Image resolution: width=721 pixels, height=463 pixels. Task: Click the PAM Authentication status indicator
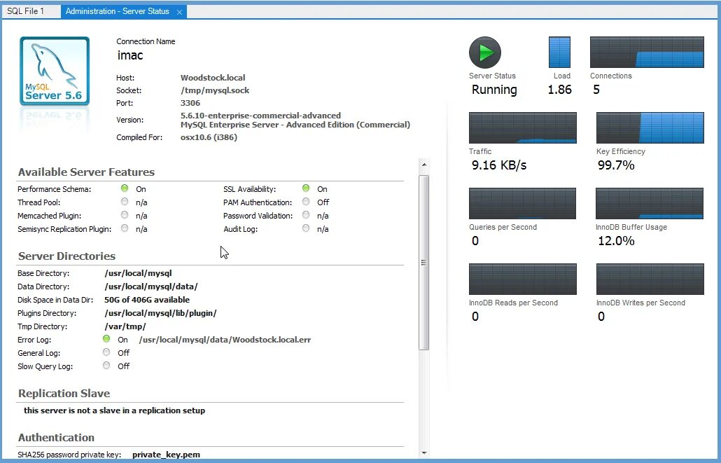click(306, 201)
